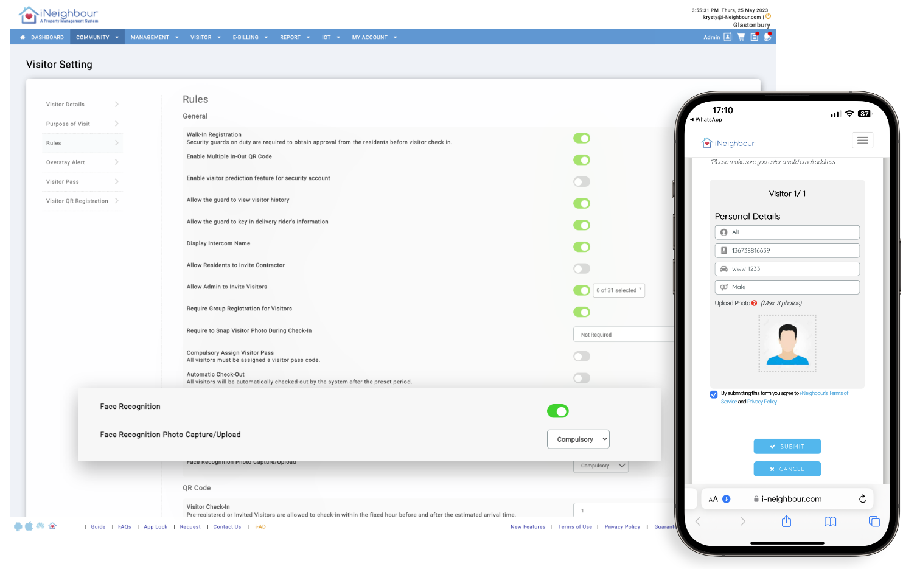The height and width of the screenshot is (569, 917).
Task: Open the hamburger menu on mobile view
Action: (x=862, y=140)
